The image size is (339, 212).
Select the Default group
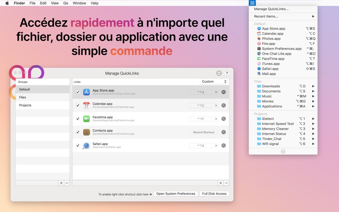(43, 89)
